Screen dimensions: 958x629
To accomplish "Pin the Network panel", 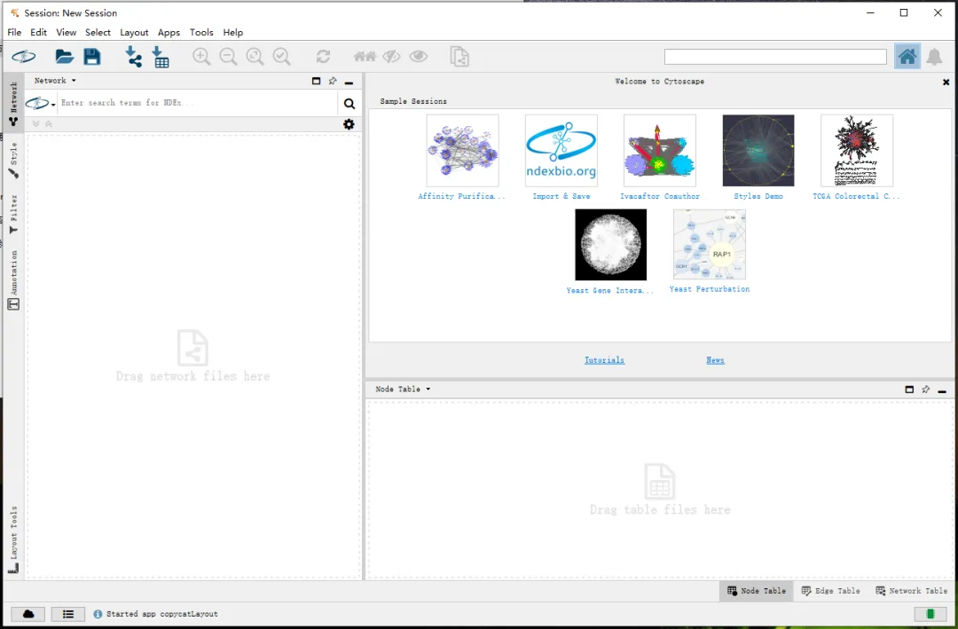I will [333, 81].
